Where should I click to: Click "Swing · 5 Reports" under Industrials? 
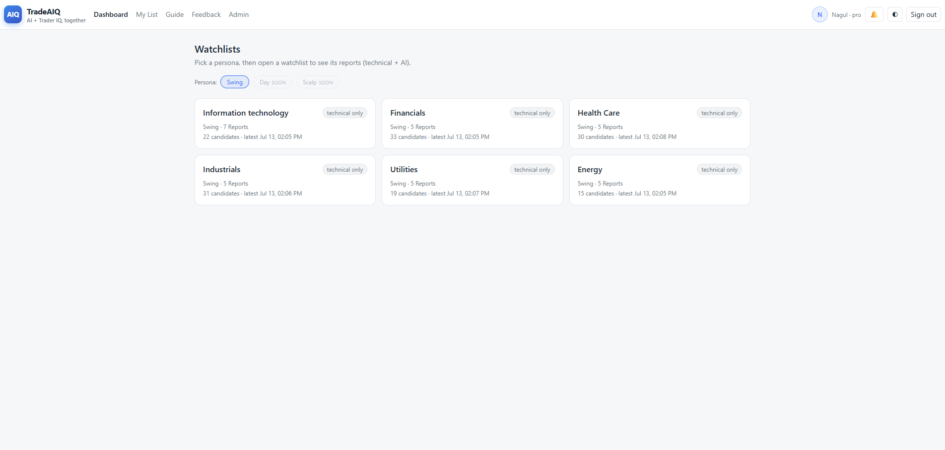tap(225, 184)
